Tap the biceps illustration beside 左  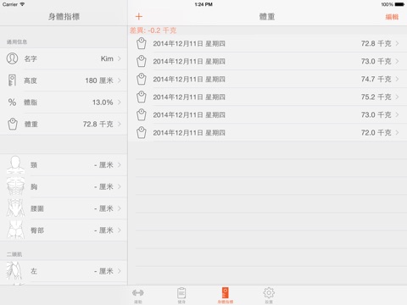[x=14, y=271]
